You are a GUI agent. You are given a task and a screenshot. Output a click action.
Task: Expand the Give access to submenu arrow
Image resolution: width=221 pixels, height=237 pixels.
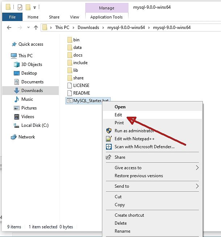pos(197,168)
